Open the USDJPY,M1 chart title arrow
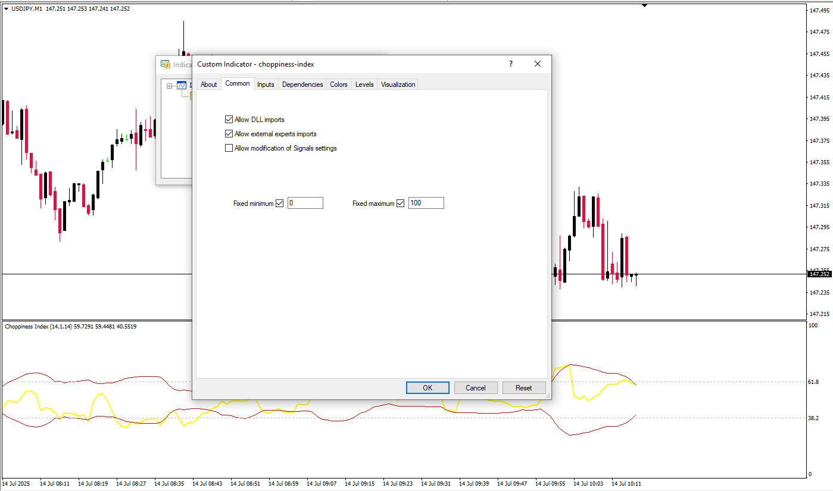The image size is (833, 491). click(x=6, y=9)
